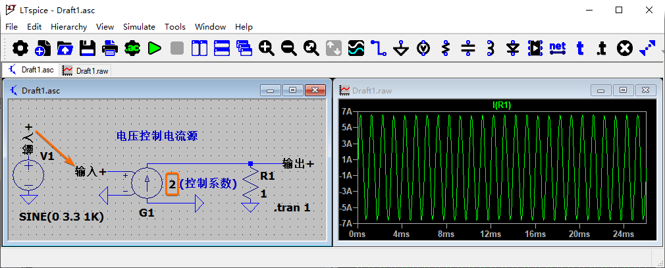
Task: Click the 电压控制电流源 title text
Action: [x=157, y=136]
